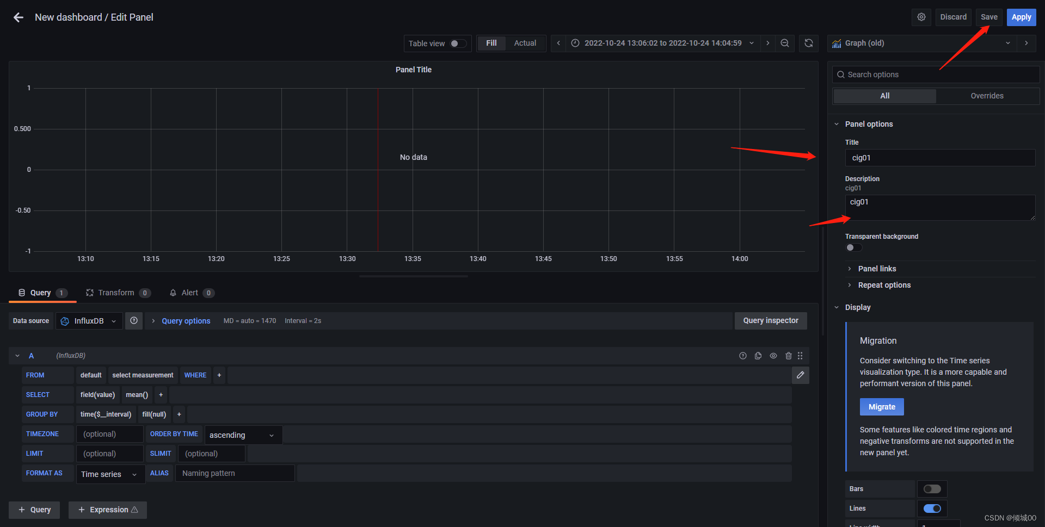Add a WHERE condition with plus button
The width and height of the screenshot is (1045, 527).
pyautogui.click(x=219, y=375)
